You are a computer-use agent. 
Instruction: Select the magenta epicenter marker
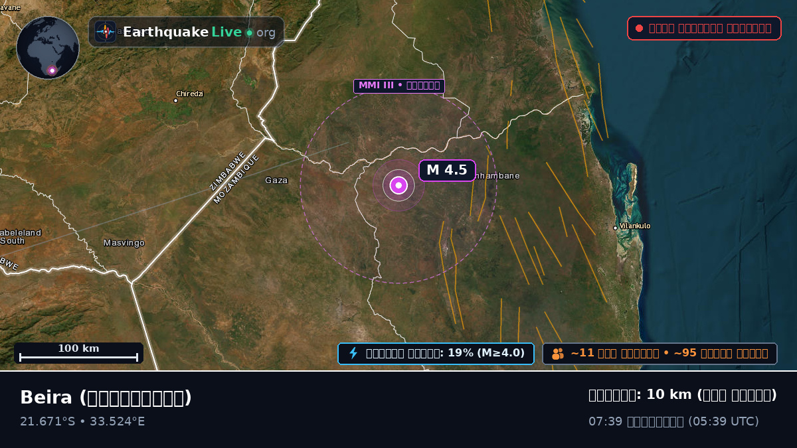click(398, 185)
